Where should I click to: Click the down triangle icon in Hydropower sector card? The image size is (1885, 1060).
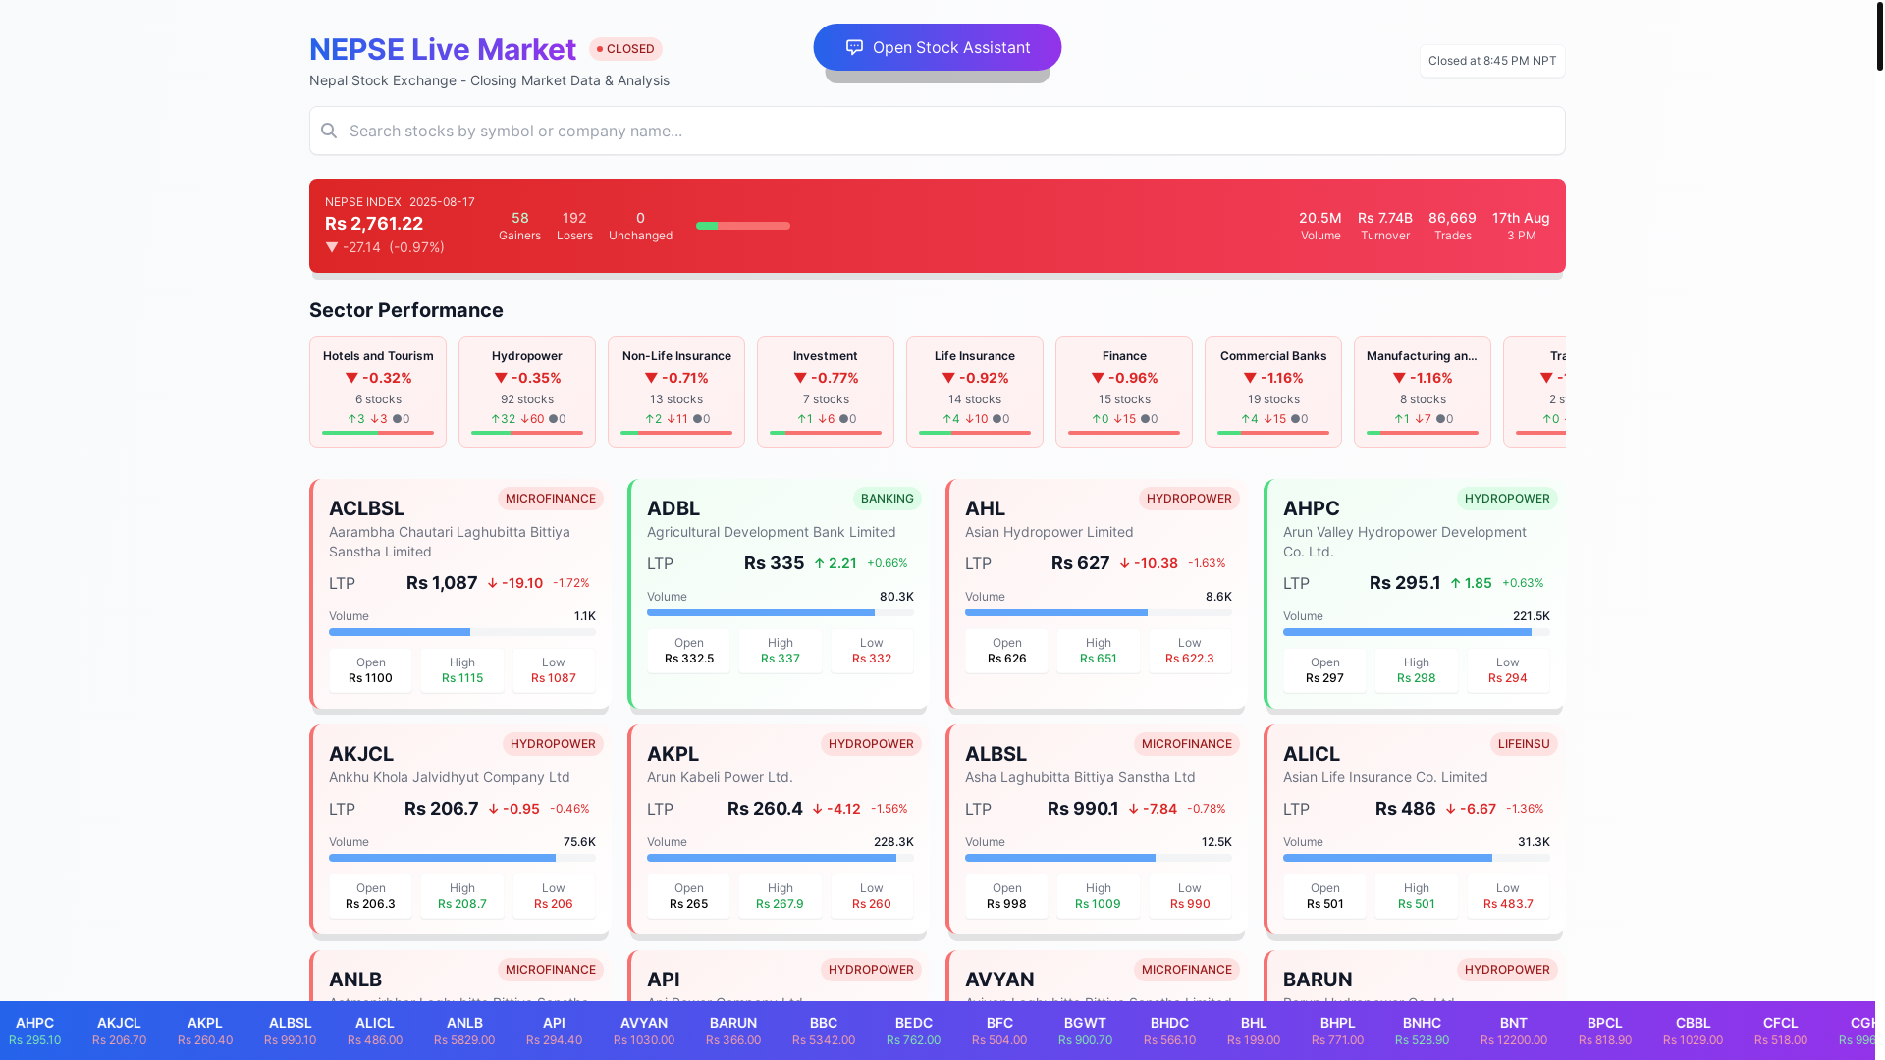501,378
